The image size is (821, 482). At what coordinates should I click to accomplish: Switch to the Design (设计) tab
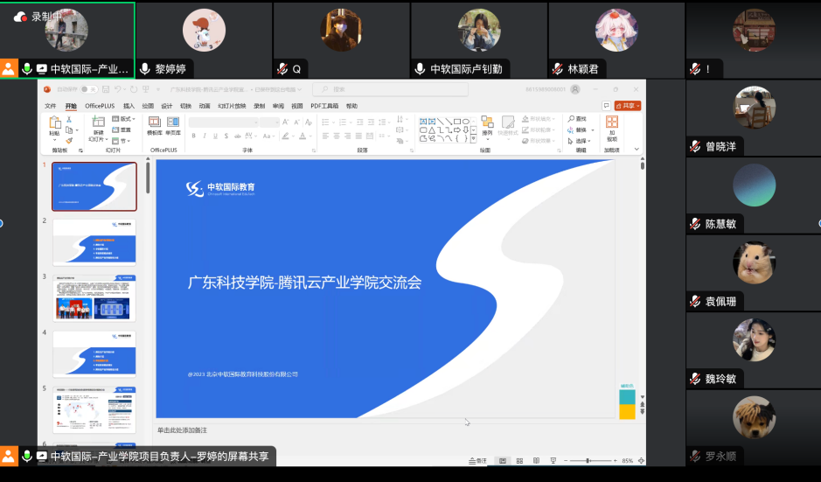point(166,106)
